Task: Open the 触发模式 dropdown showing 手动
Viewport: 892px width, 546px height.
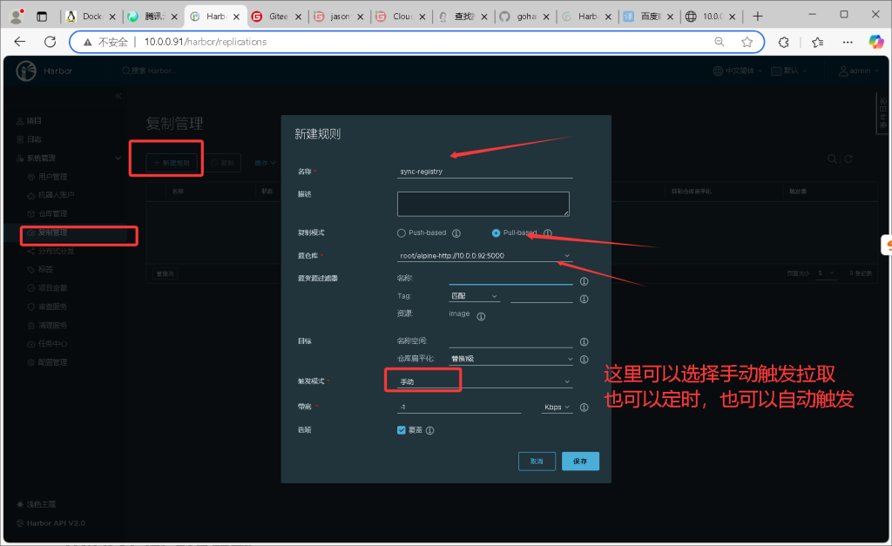Action: [484, 381]
